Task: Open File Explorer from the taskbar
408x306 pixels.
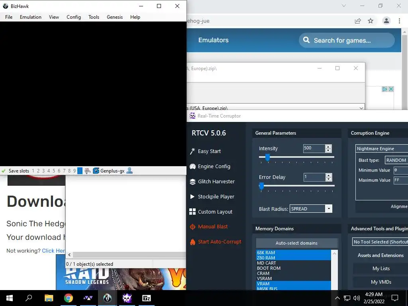Action: [49, 298]
